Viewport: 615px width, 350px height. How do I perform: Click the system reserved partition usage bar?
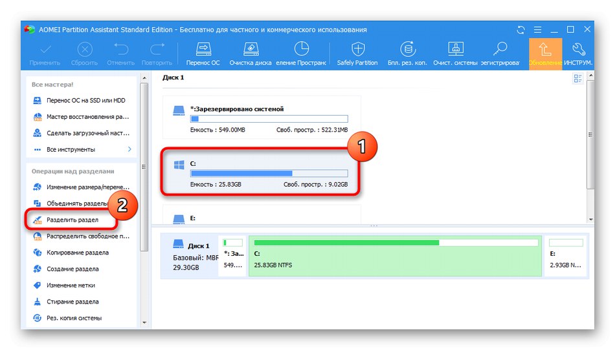[269, 119]
